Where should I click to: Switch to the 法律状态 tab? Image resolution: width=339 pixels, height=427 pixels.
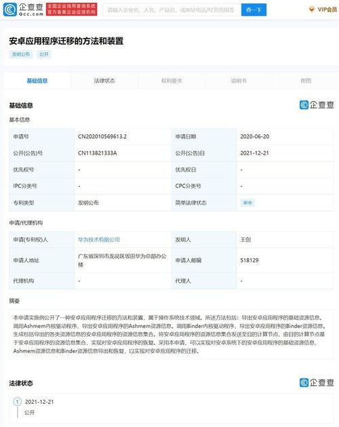tap(104, 81)
